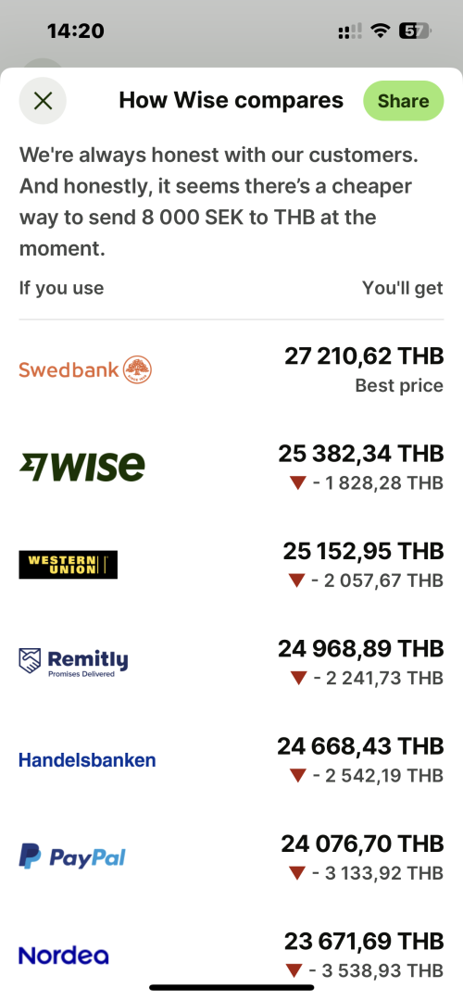Tap the Wi-Fi status icon
Screen dimensions: 463x1000
tap(381, 30)
